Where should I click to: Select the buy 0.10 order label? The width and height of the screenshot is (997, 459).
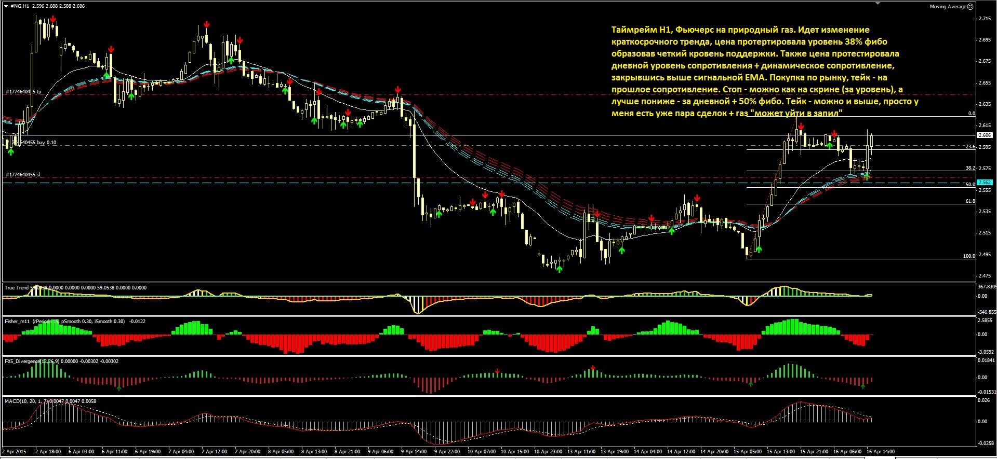click(31, 142)
